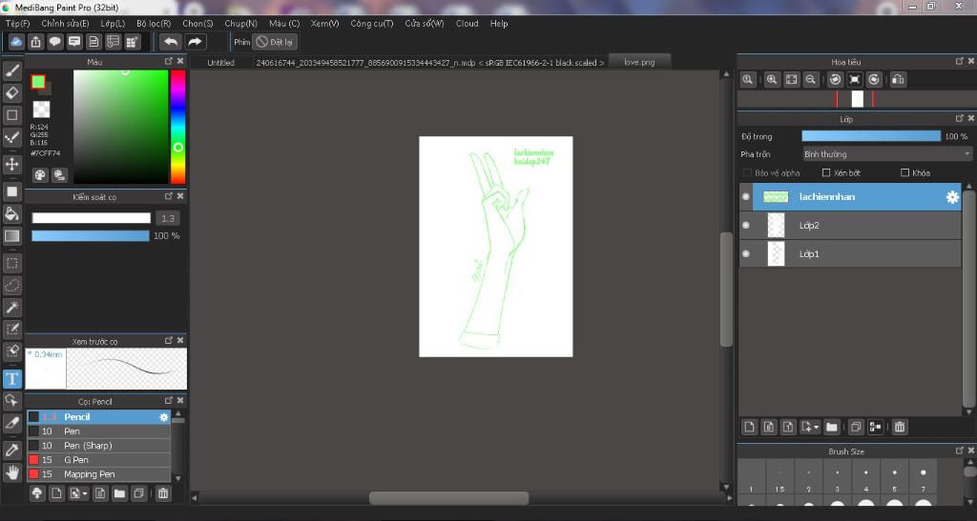Viewport: 977px width, 521px height.
Task: Click the Đặt lại button
Action: (275, 42)
